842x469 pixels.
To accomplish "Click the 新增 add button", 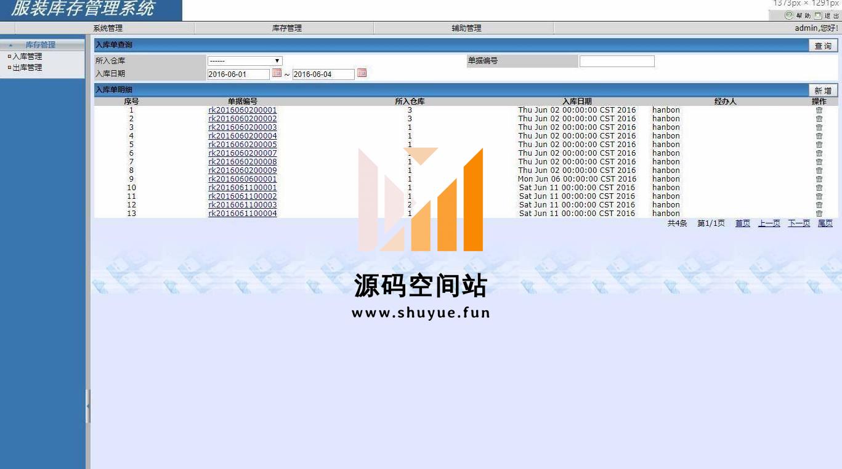I will click(822, 90).
